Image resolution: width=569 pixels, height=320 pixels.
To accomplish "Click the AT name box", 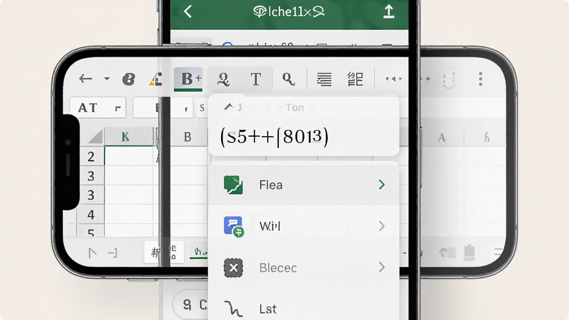I will (x=98, y=107).
